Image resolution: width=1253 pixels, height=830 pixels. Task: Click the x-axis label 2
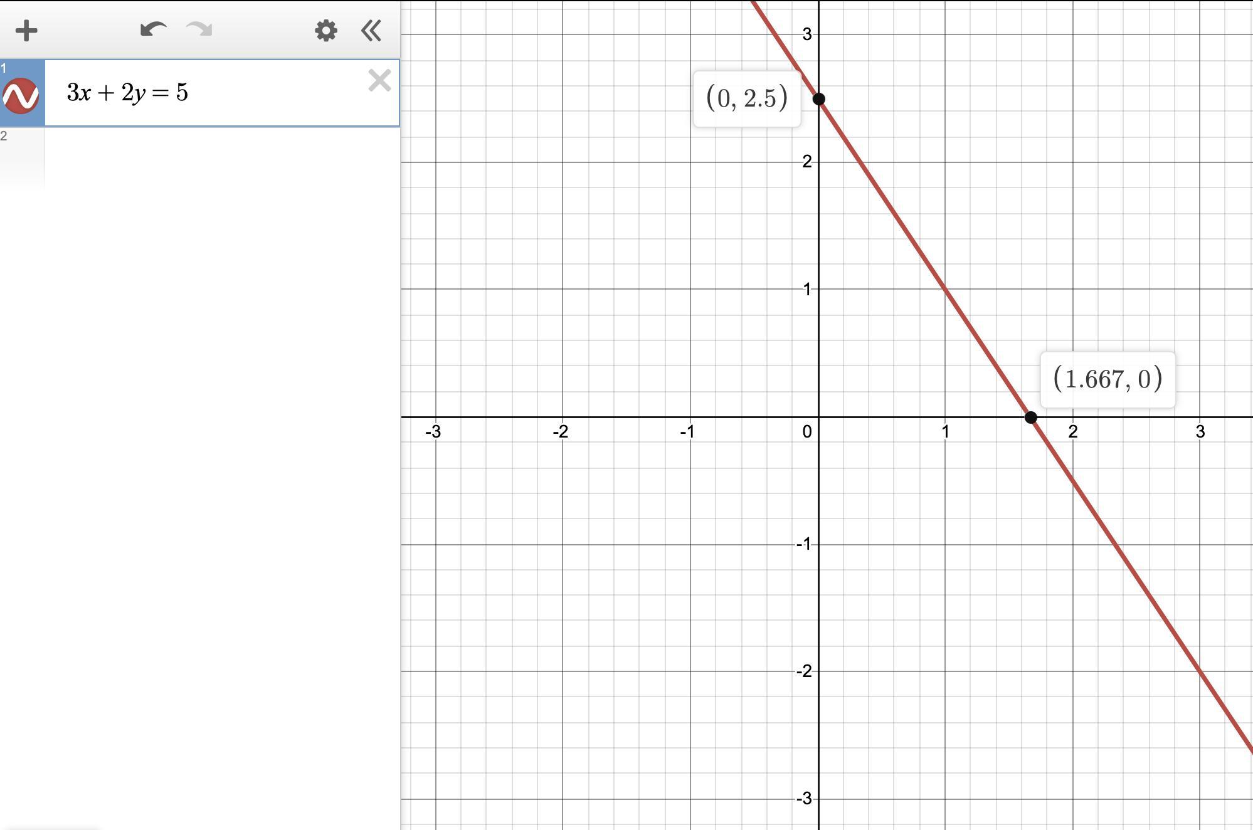pyautogui.click(x=1073, y=431)
